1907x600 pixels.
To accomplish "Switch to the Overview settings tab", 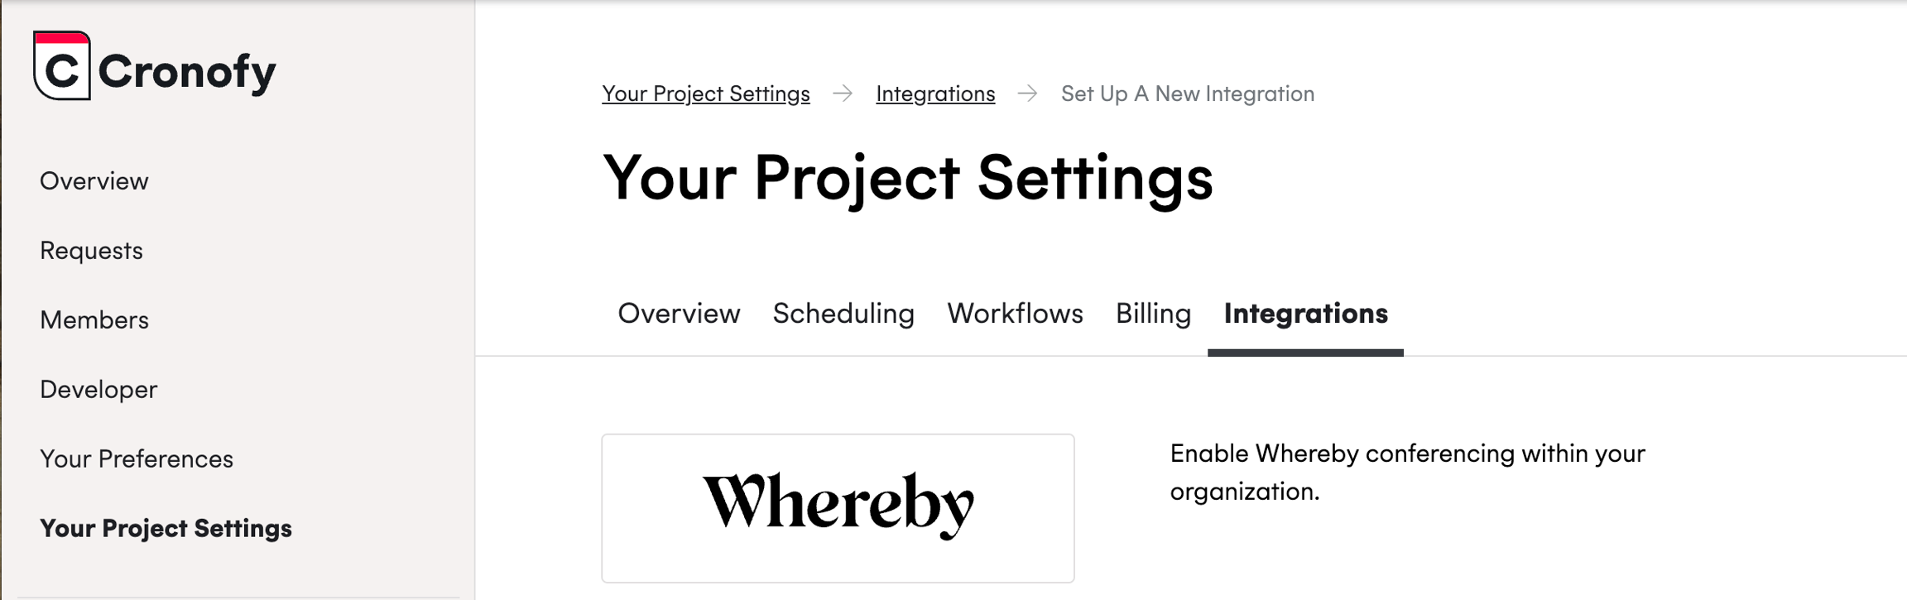I will coord(679,314).
